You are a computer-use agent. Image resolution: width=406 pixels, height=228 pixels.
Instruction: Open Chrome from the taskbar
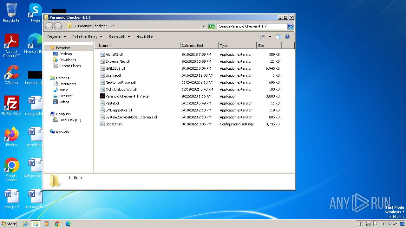coord(57,224)
